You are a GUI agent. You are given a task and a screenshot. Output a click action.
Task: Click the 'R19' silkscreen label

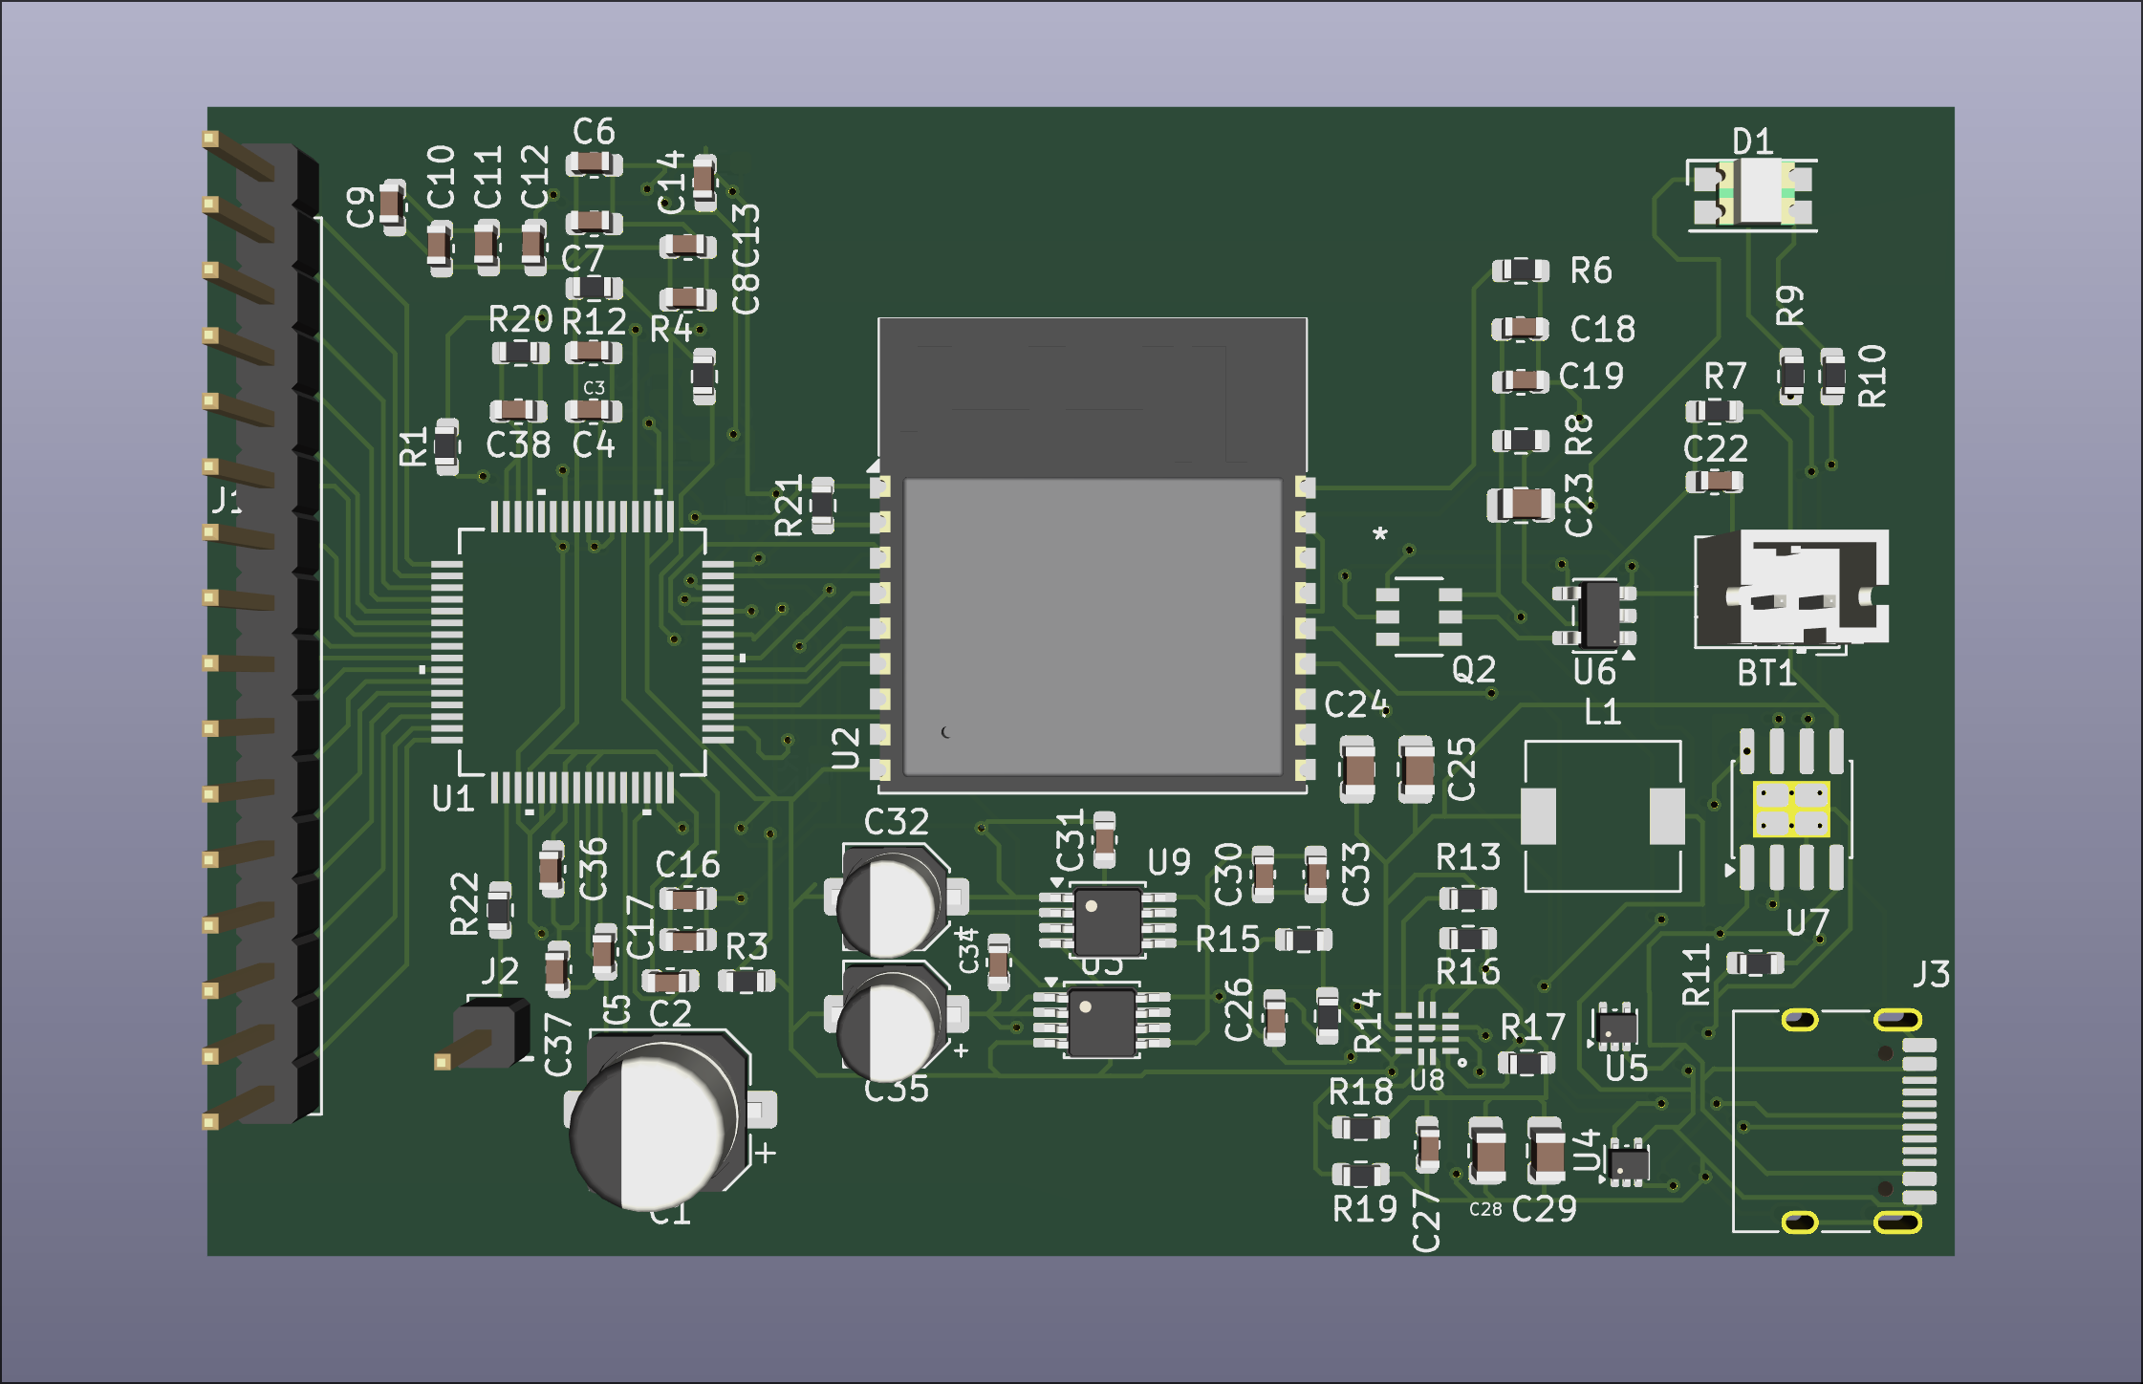coord(1365,1209)
